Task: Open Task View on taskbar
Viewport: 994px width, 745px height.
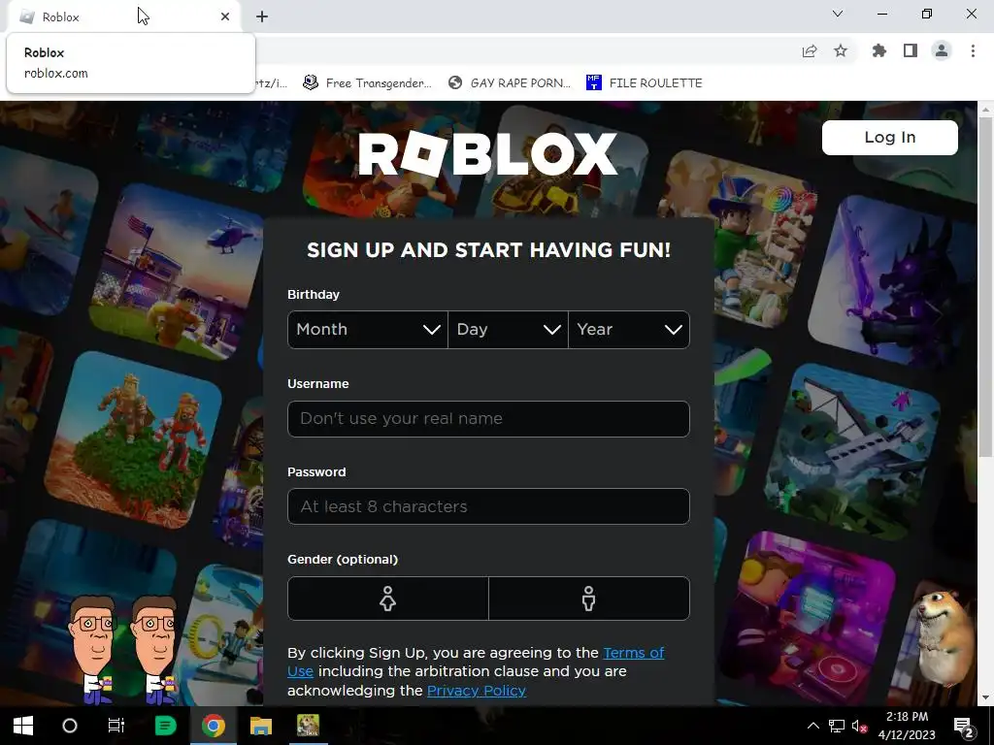Action: click(x=116, y=726)
